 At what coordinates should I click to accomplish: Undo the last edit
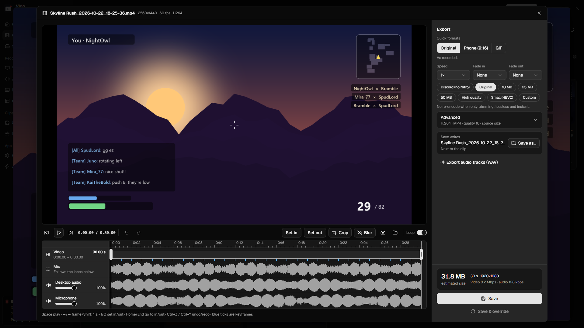pos(127,233)
